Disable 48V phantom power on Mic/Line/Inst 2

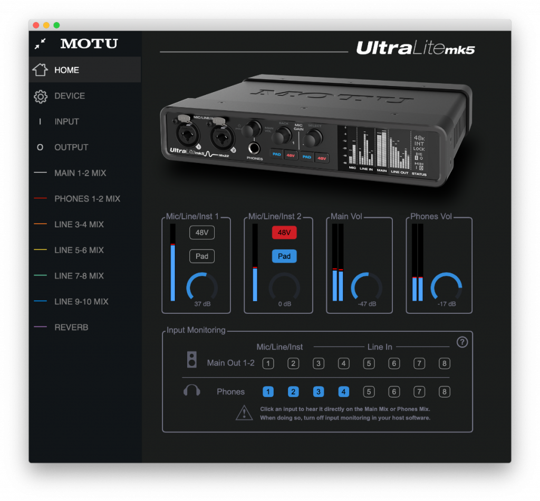click(x=284, y=233)
